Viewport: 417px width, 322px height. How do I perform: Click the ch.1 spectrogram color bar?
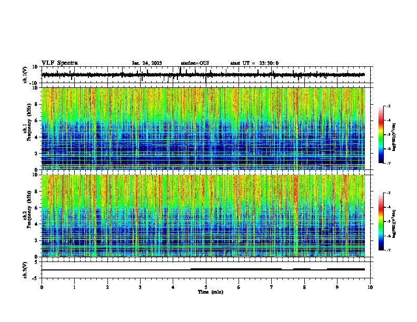click(x=381, y=135)
